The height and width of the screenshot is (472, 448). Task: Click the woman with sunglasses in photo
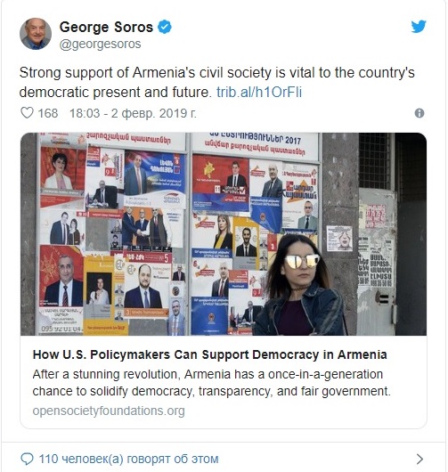point(301,286)
